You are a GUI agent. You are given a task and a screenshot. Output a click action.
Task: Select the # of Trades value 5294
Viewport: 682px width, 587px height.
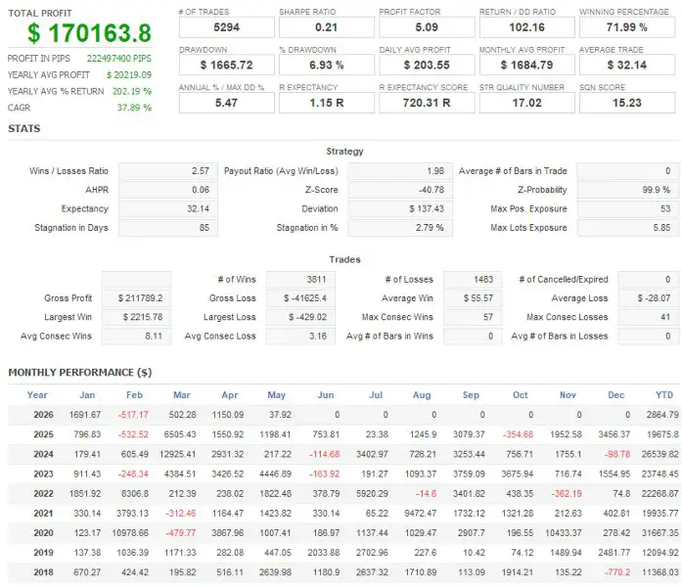(x=227, y=27)
